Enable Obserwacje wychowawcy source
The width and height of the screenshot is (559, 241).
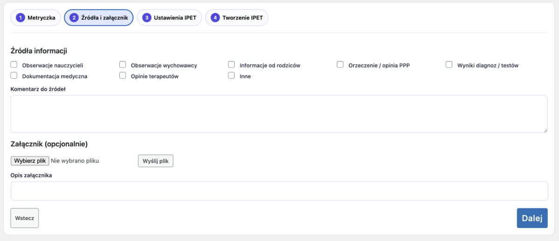[123, 65]
